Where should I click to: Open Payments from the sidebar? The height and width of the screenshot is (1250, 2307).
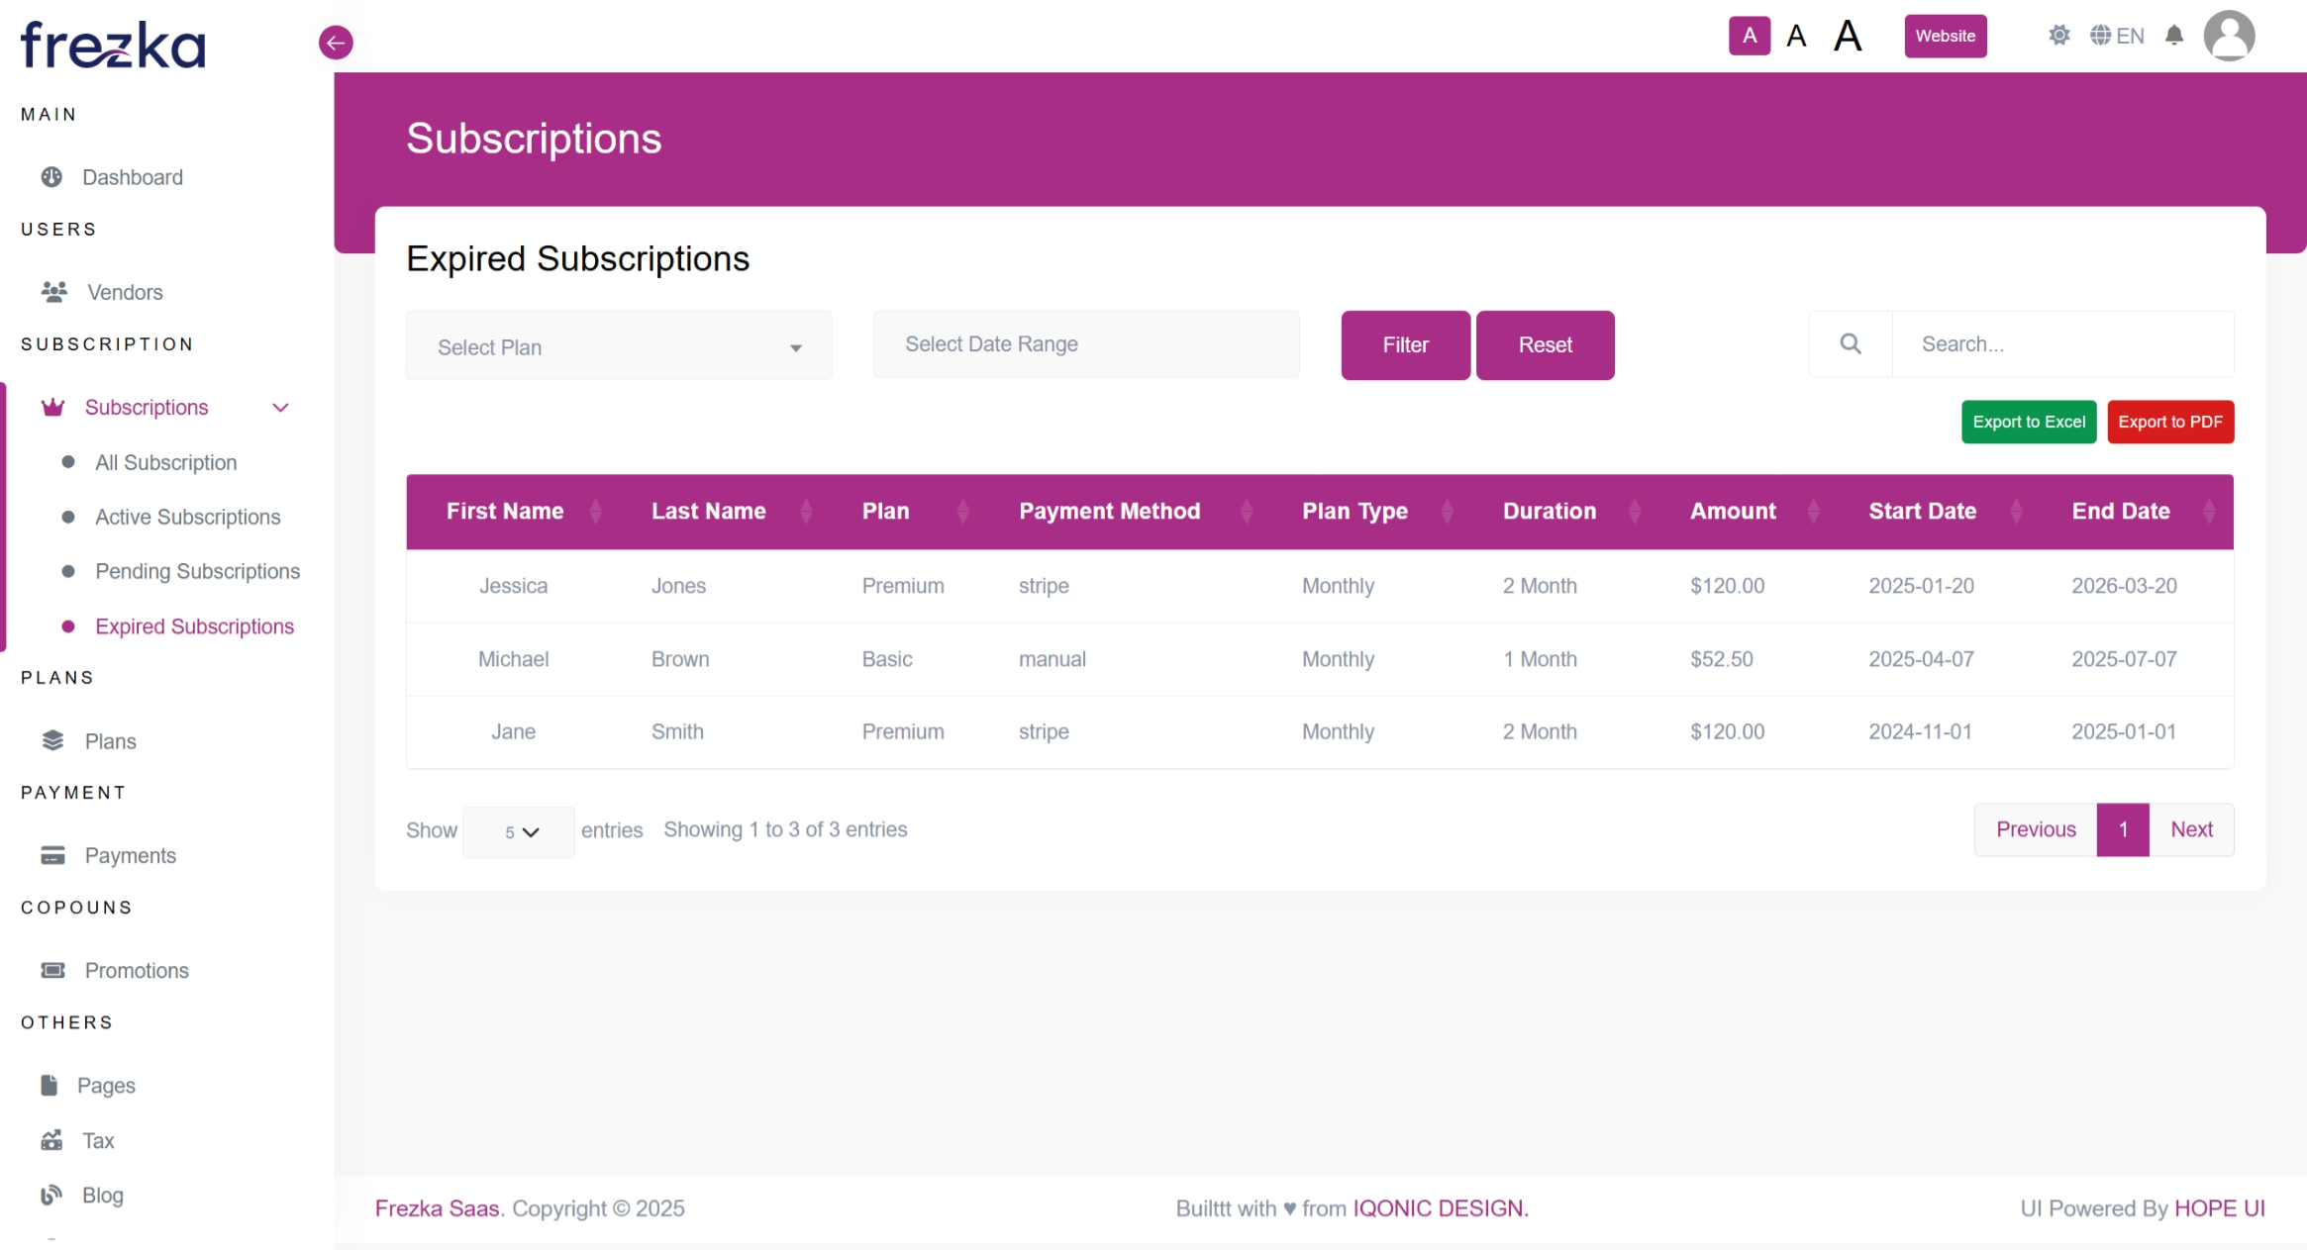pos(130,855)
